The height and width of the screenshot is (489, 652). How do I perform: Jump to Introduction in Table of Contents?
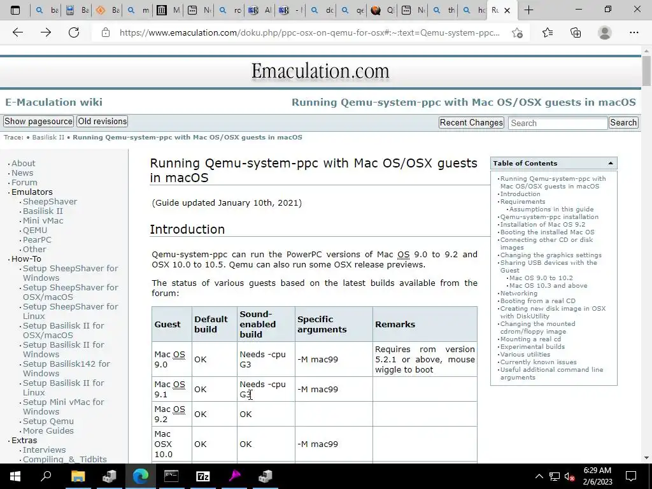(520, 194)
